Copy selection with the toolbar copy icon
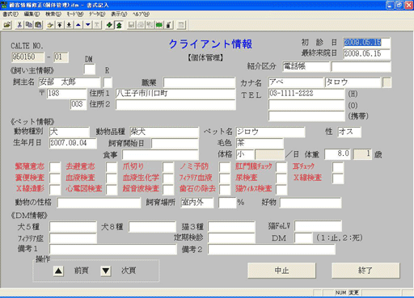The height and width of the screenshot is (298, 414). pyautogui.click(x=29, y=25)
